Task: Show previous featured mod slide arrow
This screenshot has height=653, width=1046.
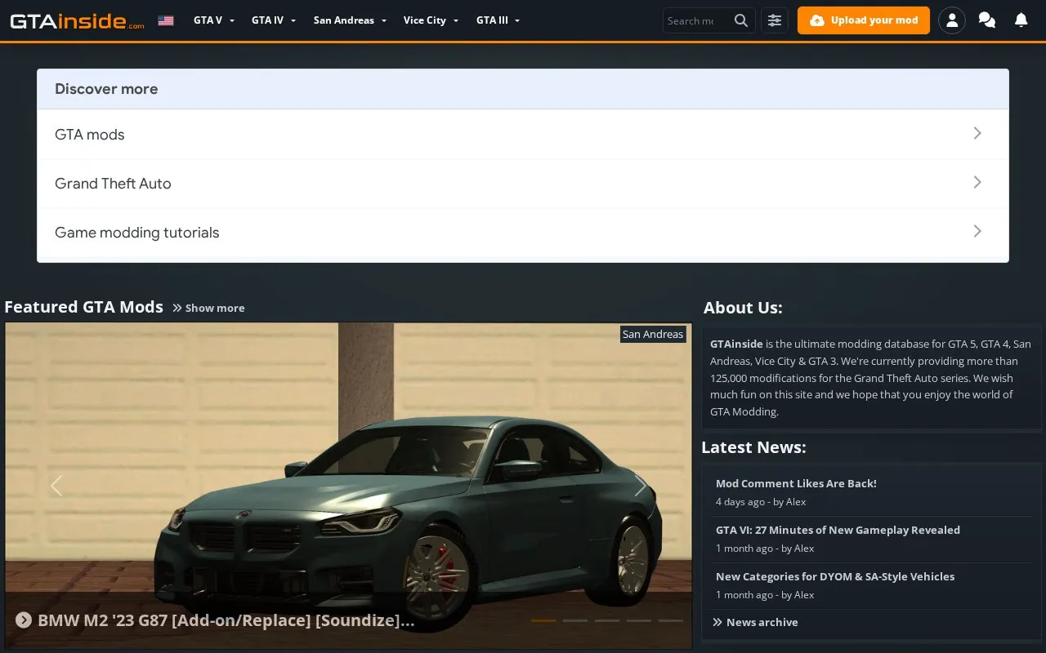Action: [x=56, y=486]
